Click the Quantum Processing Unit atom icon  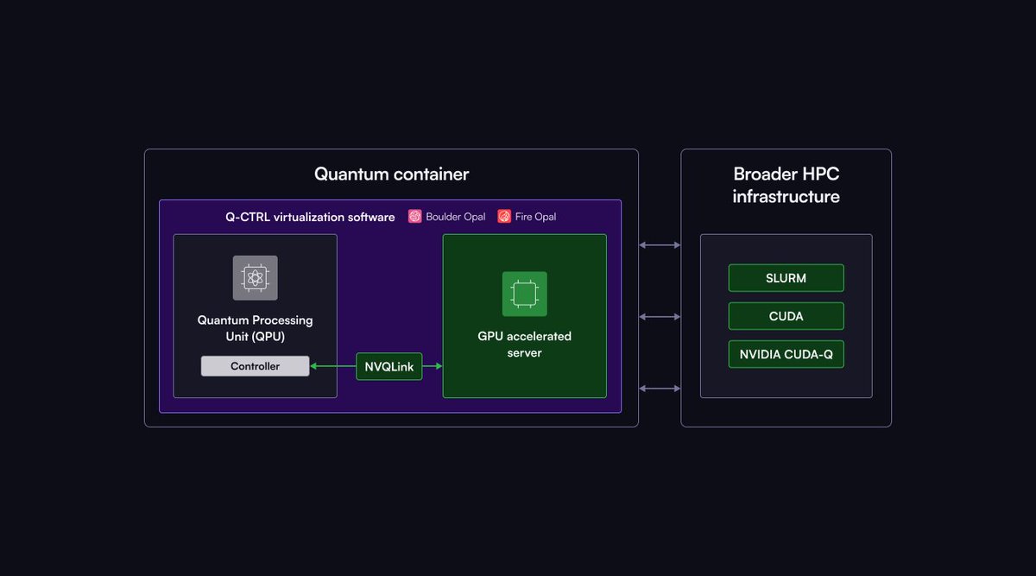coord(255,277)
